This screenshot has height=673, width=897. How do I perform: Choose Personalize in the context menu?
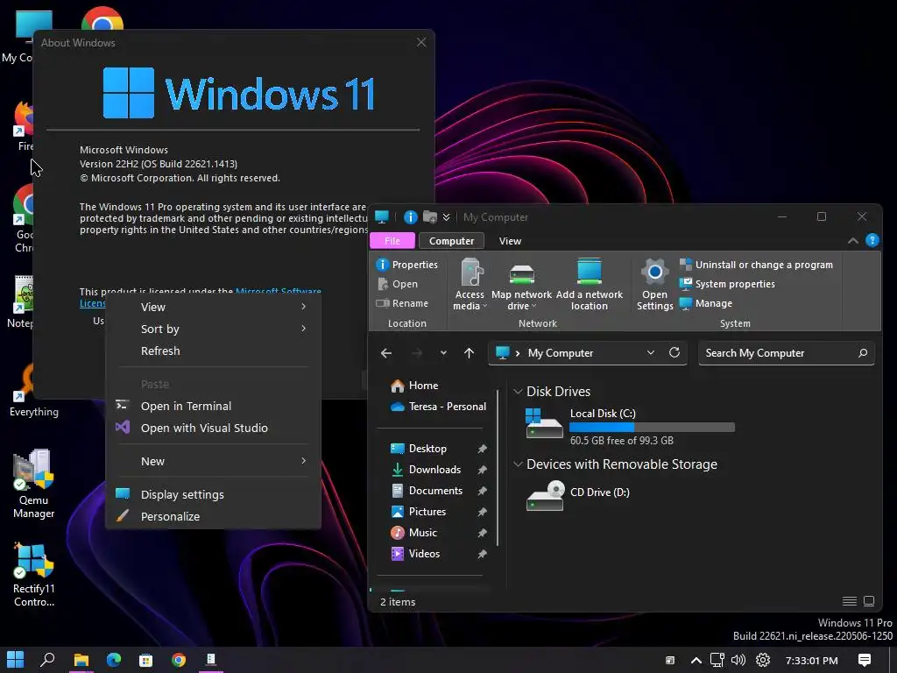[x=214, y=516]
